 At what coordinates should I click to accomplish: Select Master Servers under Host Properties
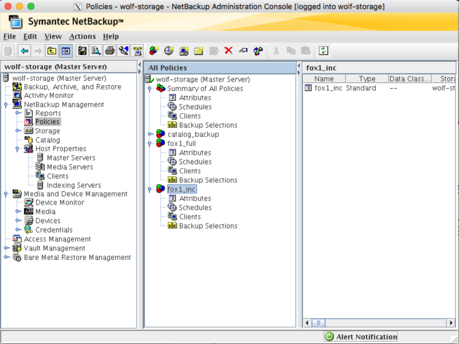(x=71, y=158)
